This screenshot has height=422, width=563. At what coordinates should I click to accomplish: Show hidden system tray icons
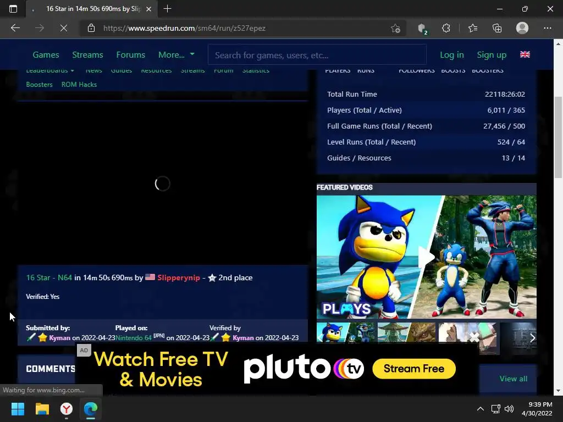(x=480, y=409)
